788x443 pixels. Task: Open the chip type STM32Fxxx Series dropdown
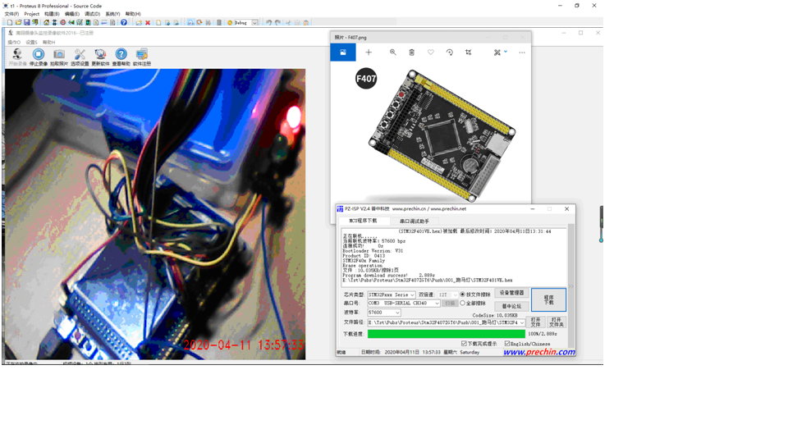(411, 295)
